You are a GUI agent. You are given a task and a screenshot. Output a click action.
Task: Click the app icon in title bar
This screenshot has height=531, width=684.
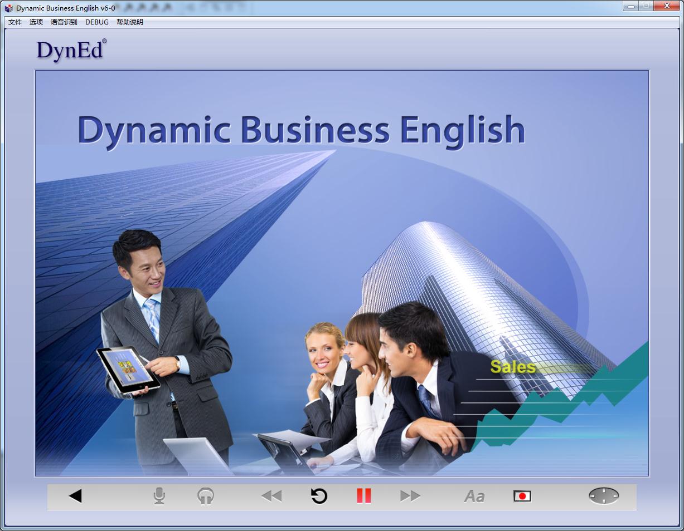pos(9,8)
